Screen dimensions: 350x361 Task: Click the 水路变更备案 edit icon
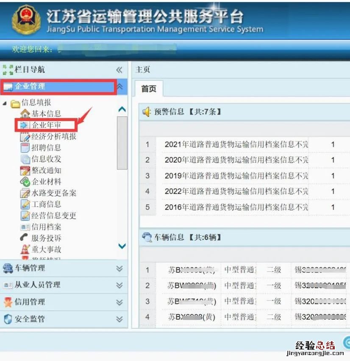click(x=25, y=193)
